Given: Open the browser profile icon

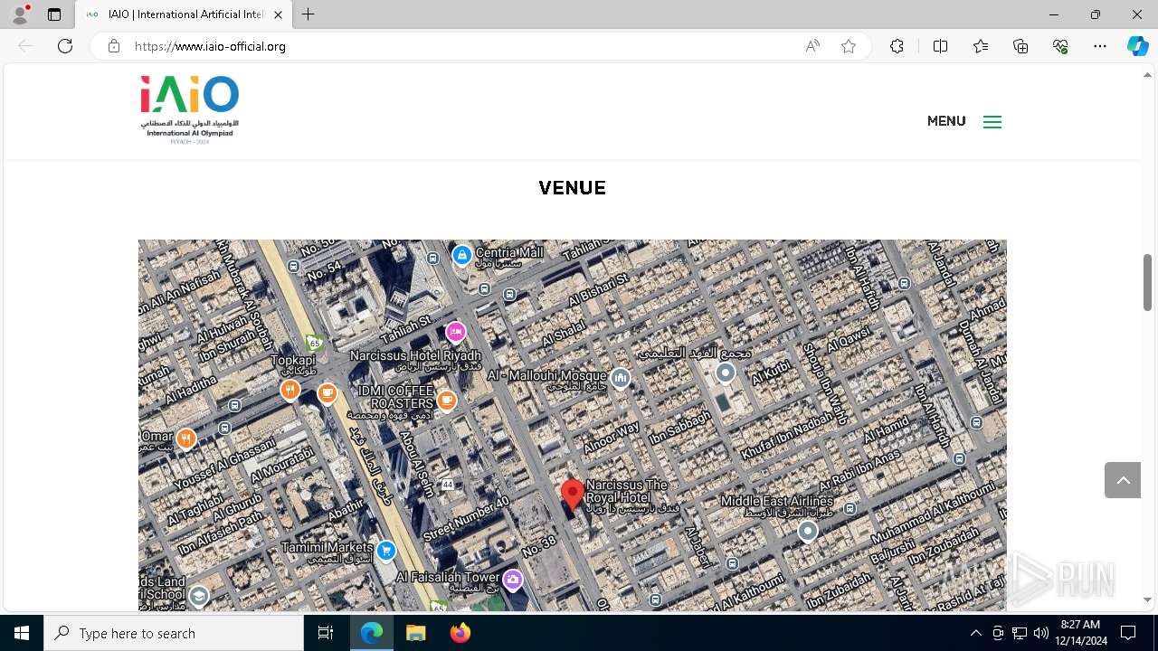Looking at the screenshot, I should 20,14.
